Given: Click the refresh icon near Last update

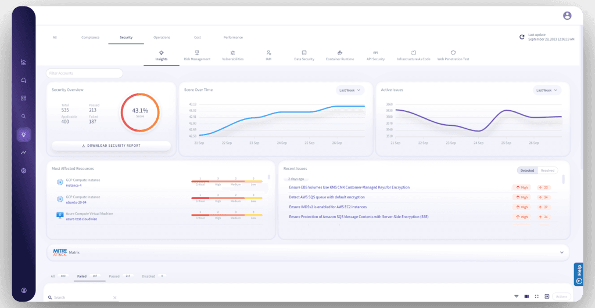Looking at the screenshot, I should click(522, 37).
